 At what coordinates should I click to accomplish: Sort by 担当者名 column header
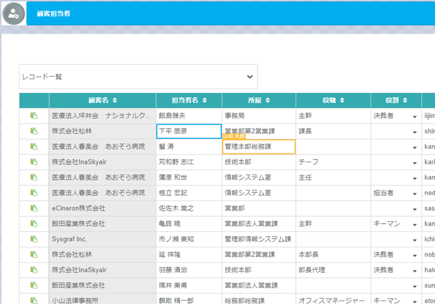point(189,100)
